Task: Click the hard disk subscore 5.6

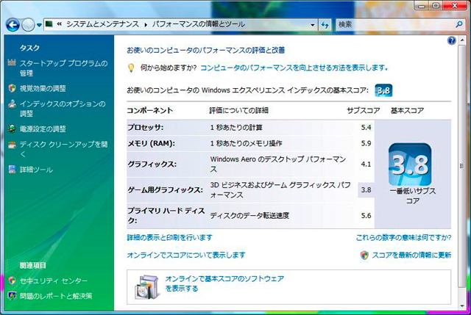Action: pyautogui.click(x=366, y=215)
